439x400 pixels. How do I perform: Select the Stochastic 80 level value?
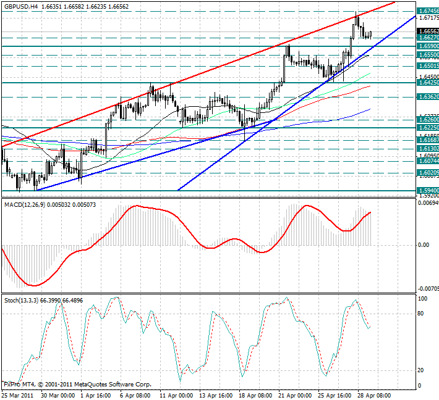click(420, 314)
